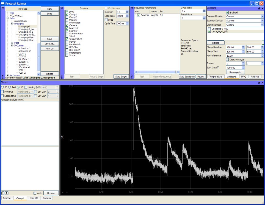Image resolution: width=265 pixels, height=205 pixels.
Task: Float the Clamp1 dock panel
Action: (x=259, y=83)
